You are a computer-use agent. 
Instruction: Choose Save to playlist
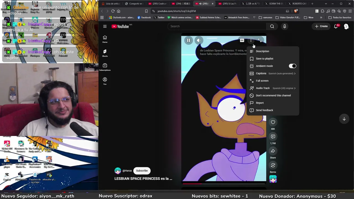[273, 59]
